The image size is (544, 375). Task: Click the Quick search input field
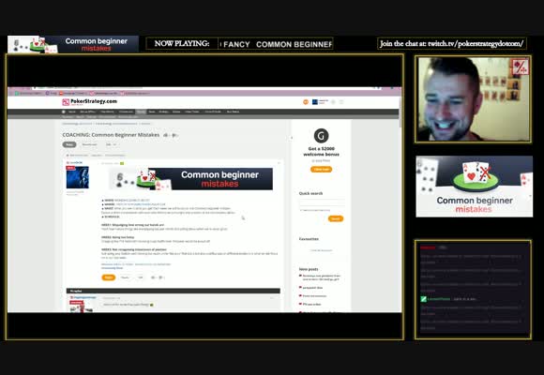pos(322,202)
